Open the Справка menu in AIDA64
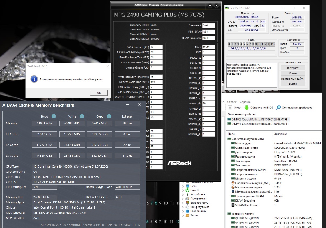326x228 pixels. 245,102
